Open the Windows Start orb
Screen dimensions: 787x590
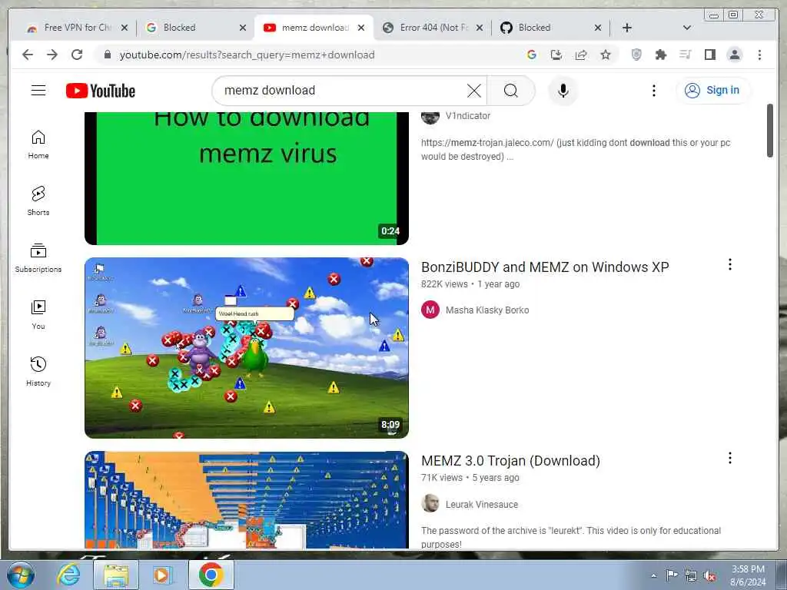[21, 575]
